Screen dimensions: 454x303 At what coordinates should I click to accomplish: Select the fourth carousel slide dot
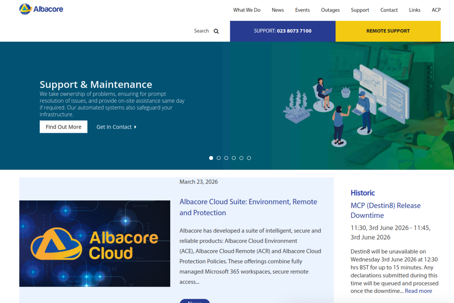(x=234, y=158)
